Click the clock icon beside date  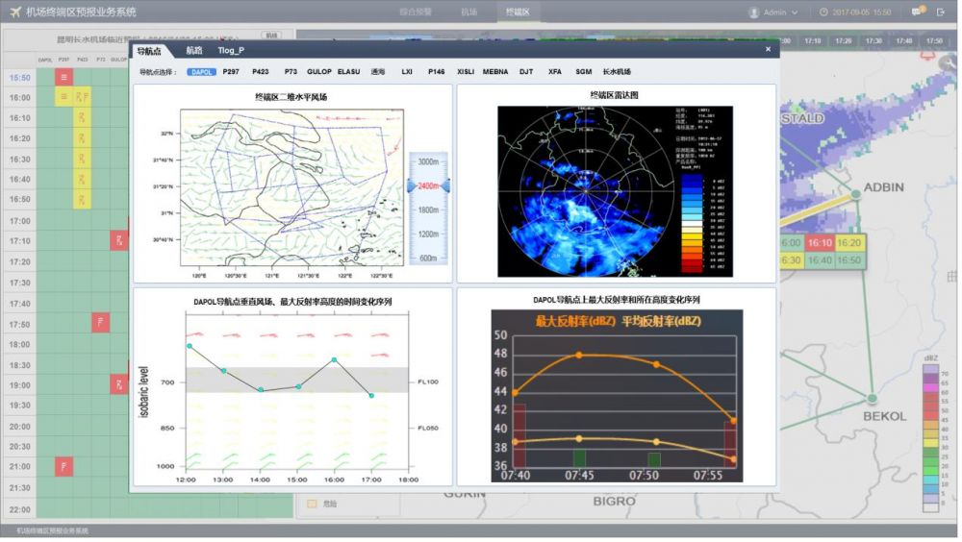[823, 12]
